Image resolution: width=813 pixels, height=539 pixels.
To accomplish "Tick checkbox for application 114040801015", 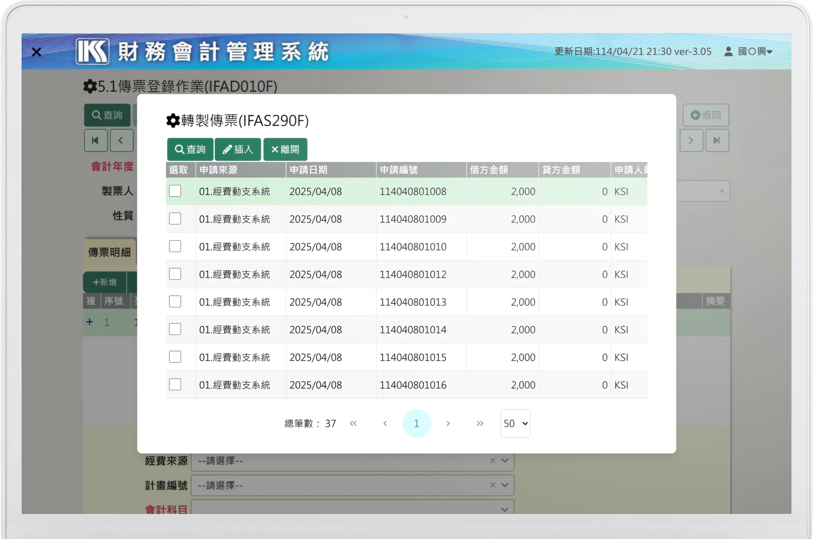I will click(175, 357).
